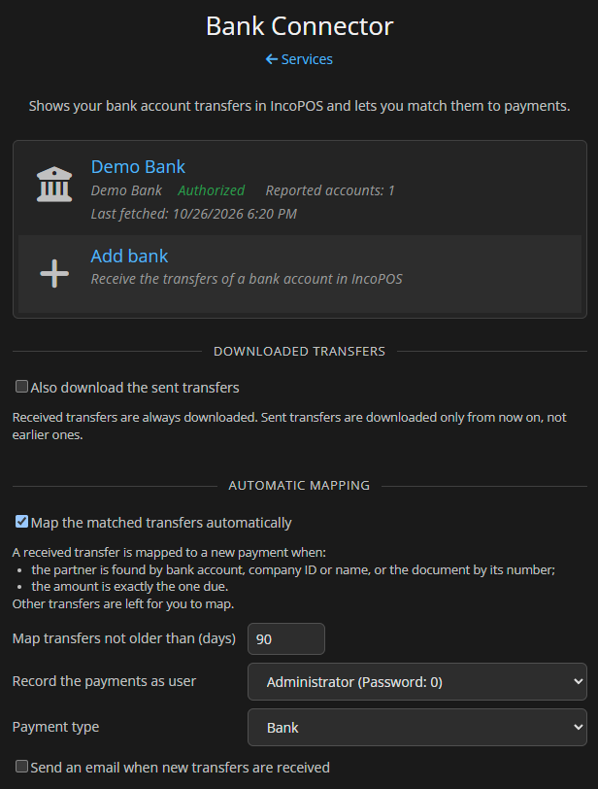Screen dimensions: 598x789
Task: Click the 'Other transfers are left for you to map' text
Action: tap(123, 603)
